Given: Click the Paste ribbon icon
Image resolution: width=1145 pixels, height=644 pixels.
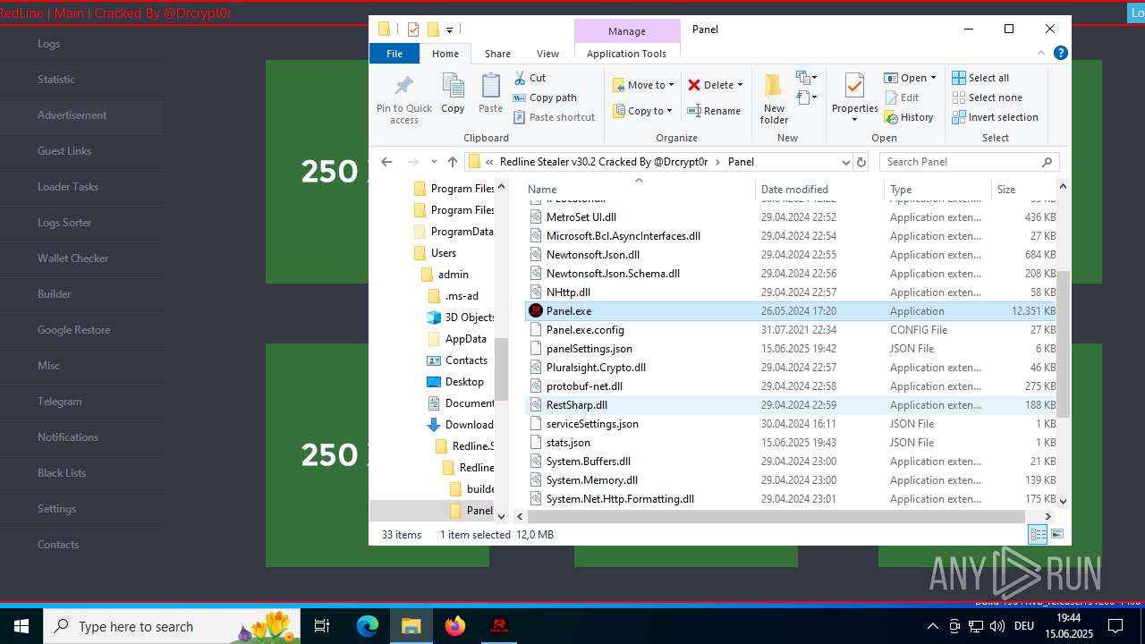Looking at the screenshot, I should tap(490, 94).
